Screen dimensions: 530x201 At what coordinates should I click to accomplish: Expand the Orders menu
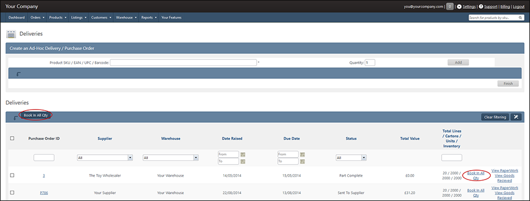[37, 17]
